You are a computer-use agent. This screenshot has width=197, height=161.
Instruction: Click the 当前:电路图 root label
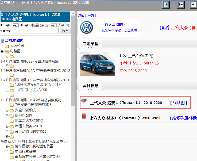14,40
